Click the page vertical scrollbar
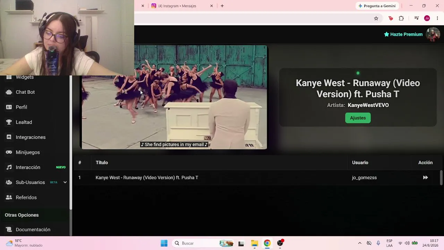The image size is (444, 250). pos(442,177)
